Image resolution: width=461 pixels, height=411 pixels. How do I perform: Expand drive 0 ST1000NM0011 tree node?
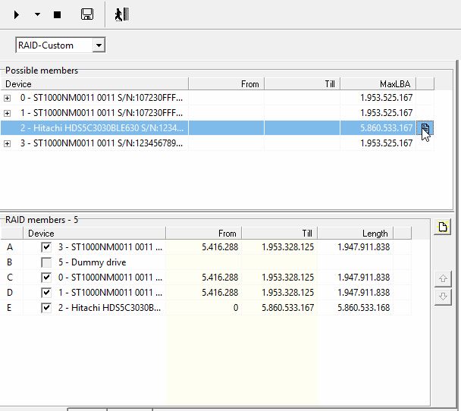tap(8, 98)
